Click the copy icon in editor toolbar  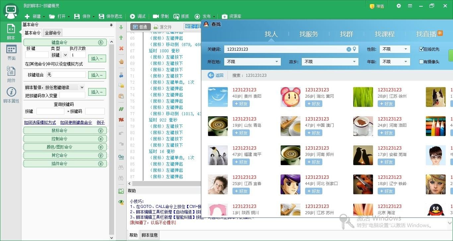[x=121, y=85]
